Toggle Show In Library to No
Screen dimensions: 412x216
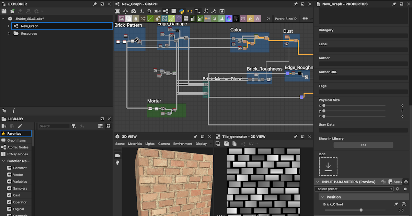[363, 145]
